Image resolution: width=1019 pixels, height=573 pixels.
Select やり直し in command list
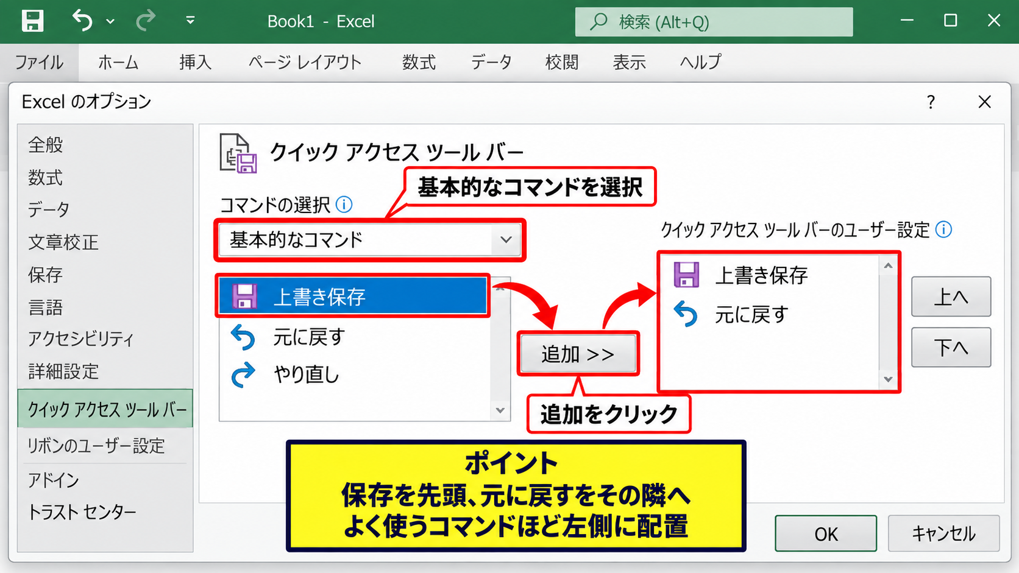355,374
